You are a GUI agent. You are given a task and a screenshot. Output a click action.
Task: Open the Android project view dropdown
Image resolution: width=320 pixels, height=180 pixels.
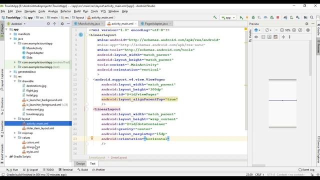coord(16,24)
